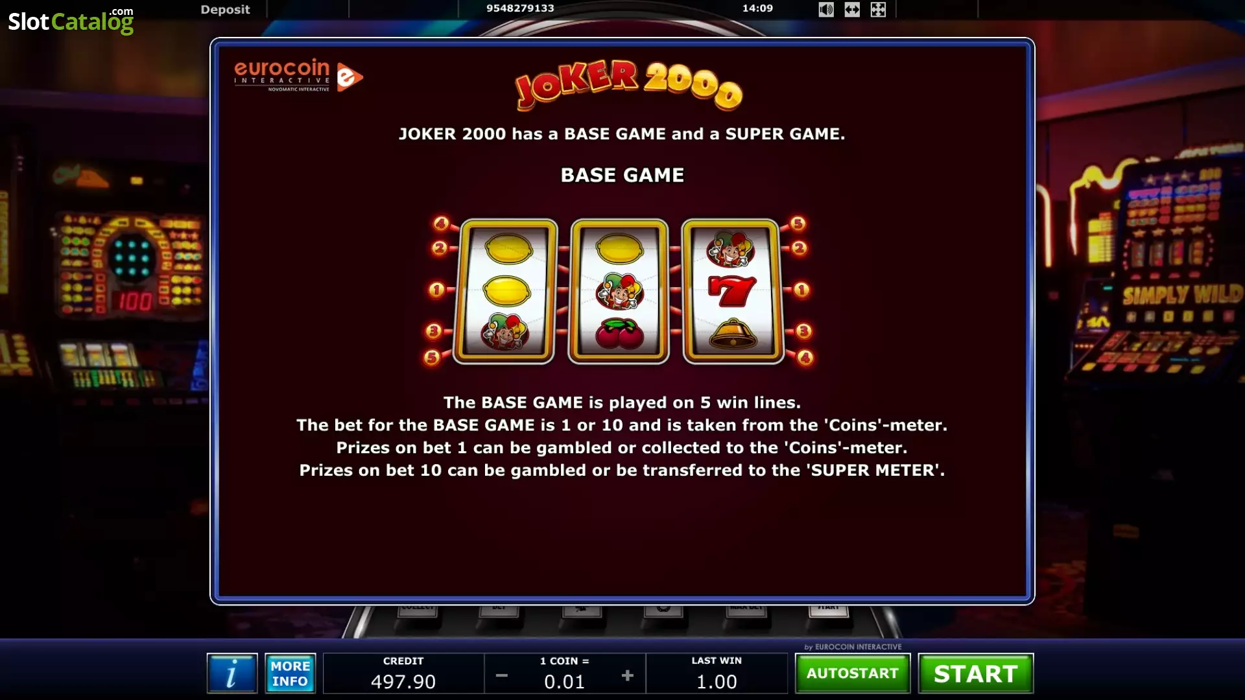Select the cherries symbol on middle reel
Screen dimensions: 1245x700
[x=619, y=333]
